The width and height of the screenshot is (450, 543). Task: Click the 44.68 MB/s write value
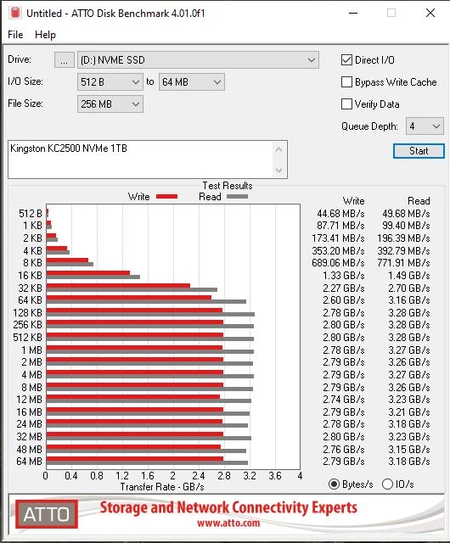click(x=340, y=214)
